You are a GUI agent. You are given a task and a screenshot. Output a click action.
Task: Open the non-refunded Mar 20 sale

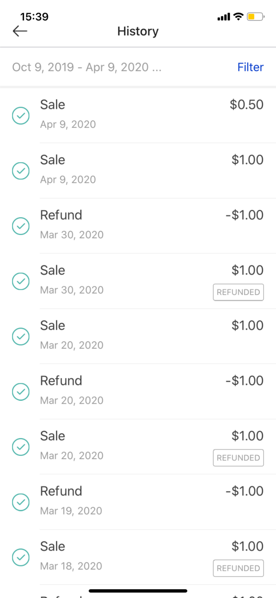coord(151,335)
